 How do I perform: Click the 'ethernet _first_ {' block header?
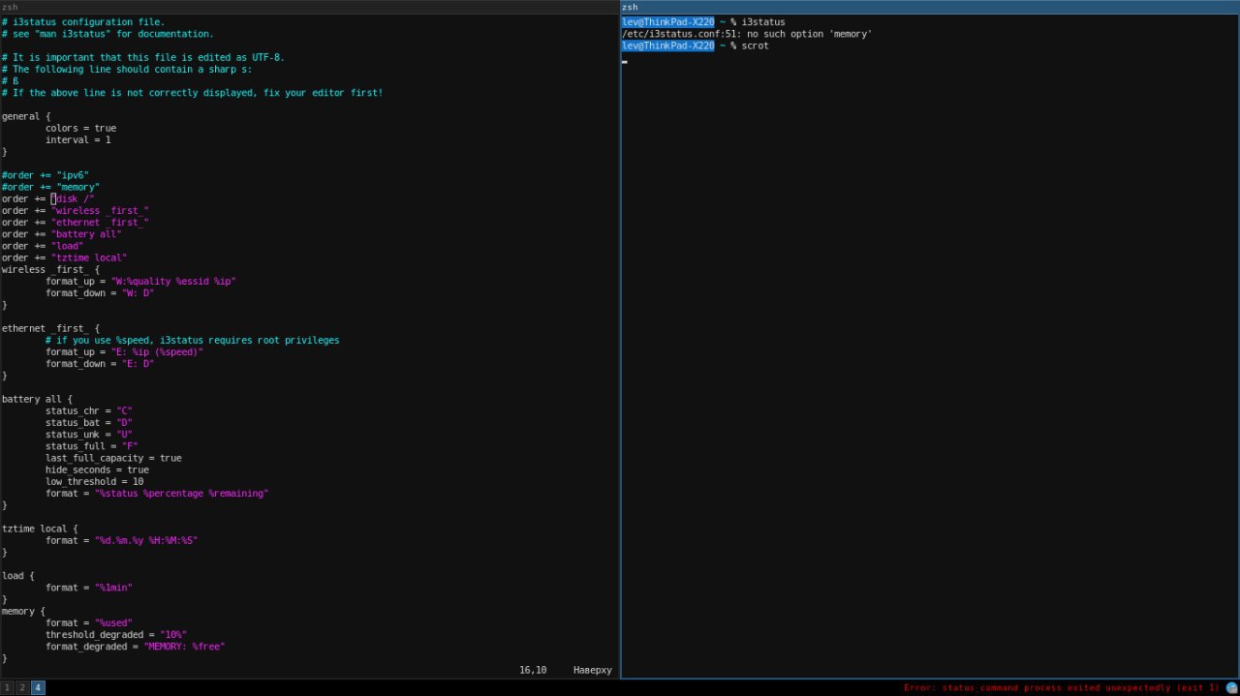click(50, 328)
